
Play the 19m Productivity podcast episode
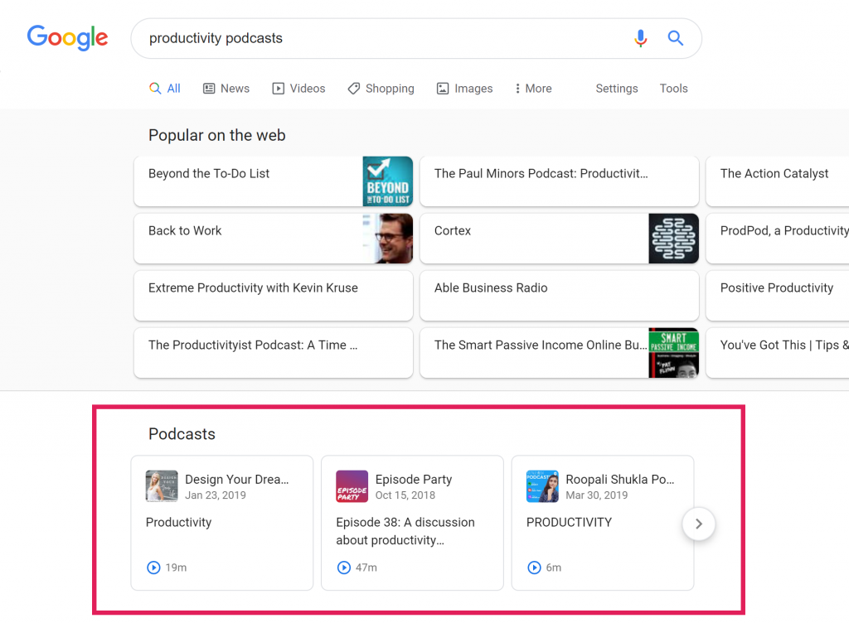(153, 567)
